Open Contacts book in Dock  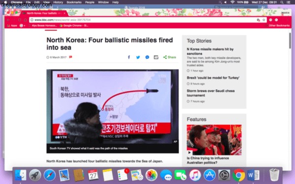[x=79, y=175]
